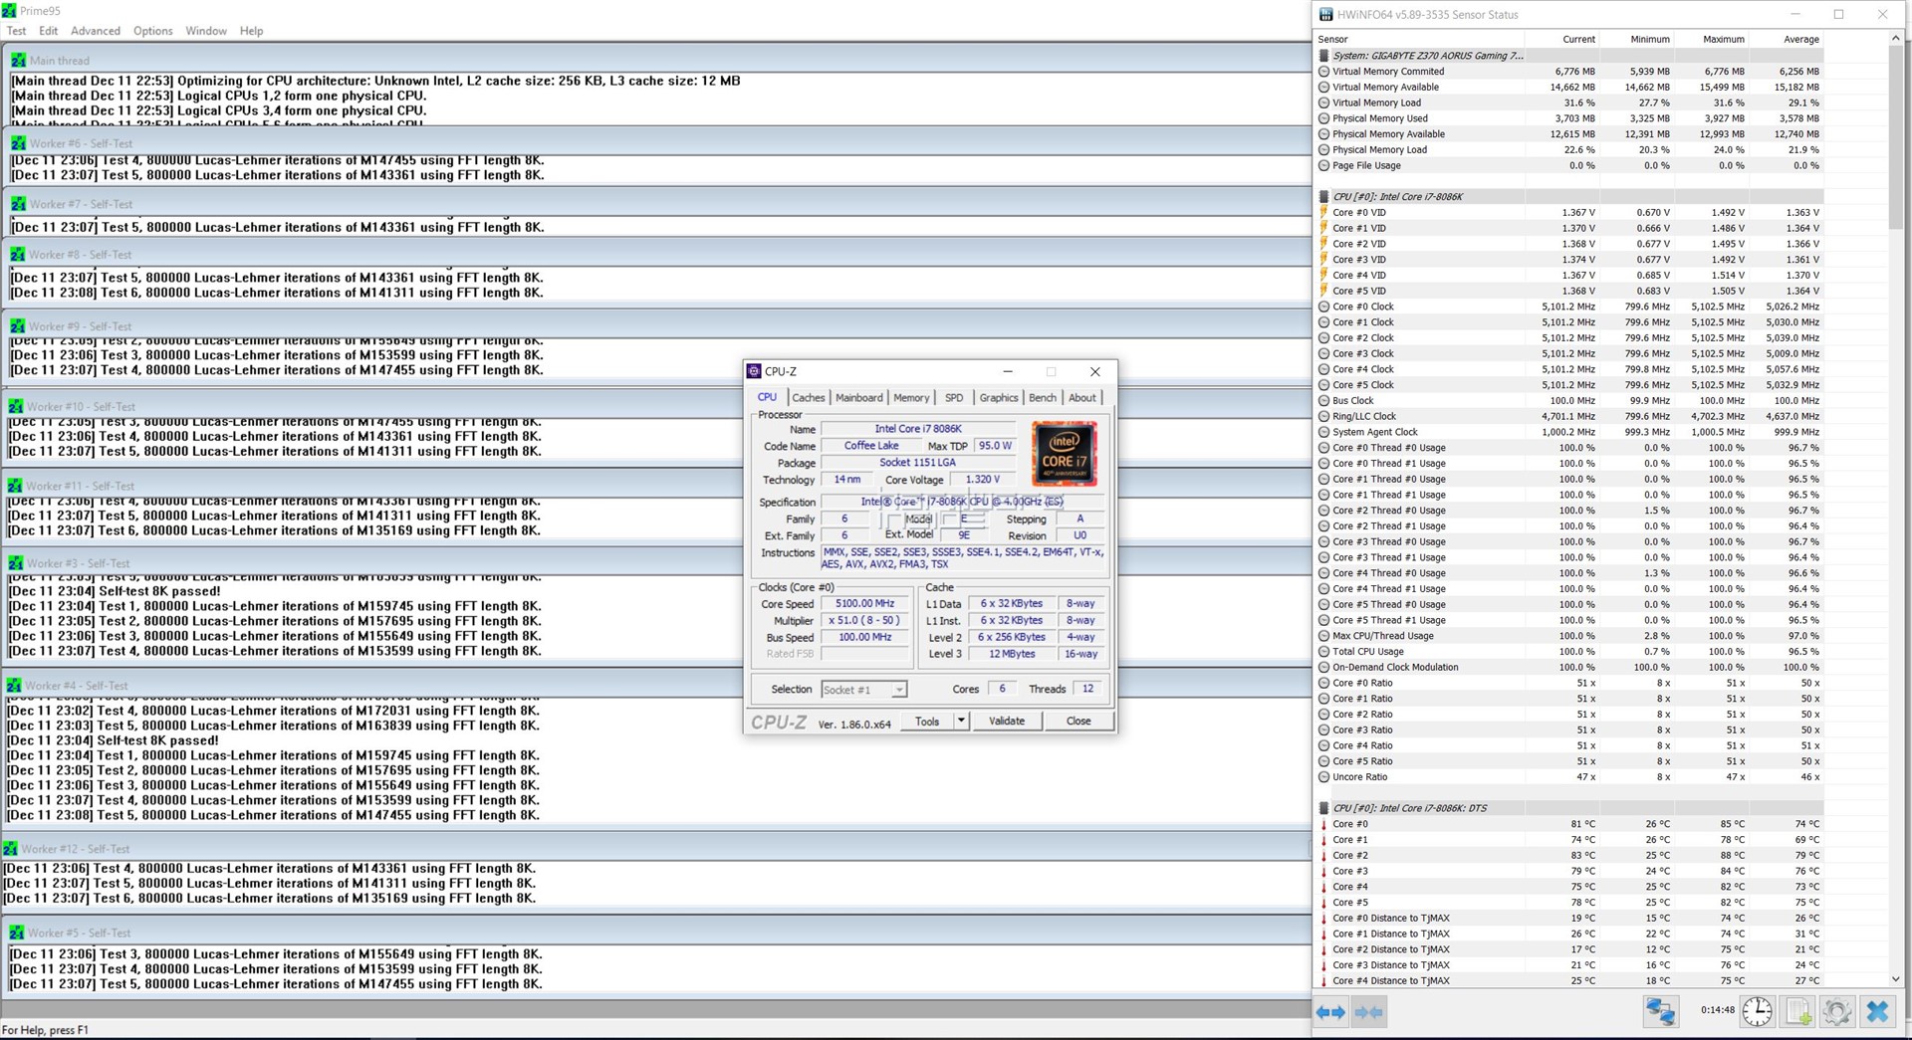Click the HWiNFO64 title bar icon
The image size is (1912, 1040).
pos(1325,14)
